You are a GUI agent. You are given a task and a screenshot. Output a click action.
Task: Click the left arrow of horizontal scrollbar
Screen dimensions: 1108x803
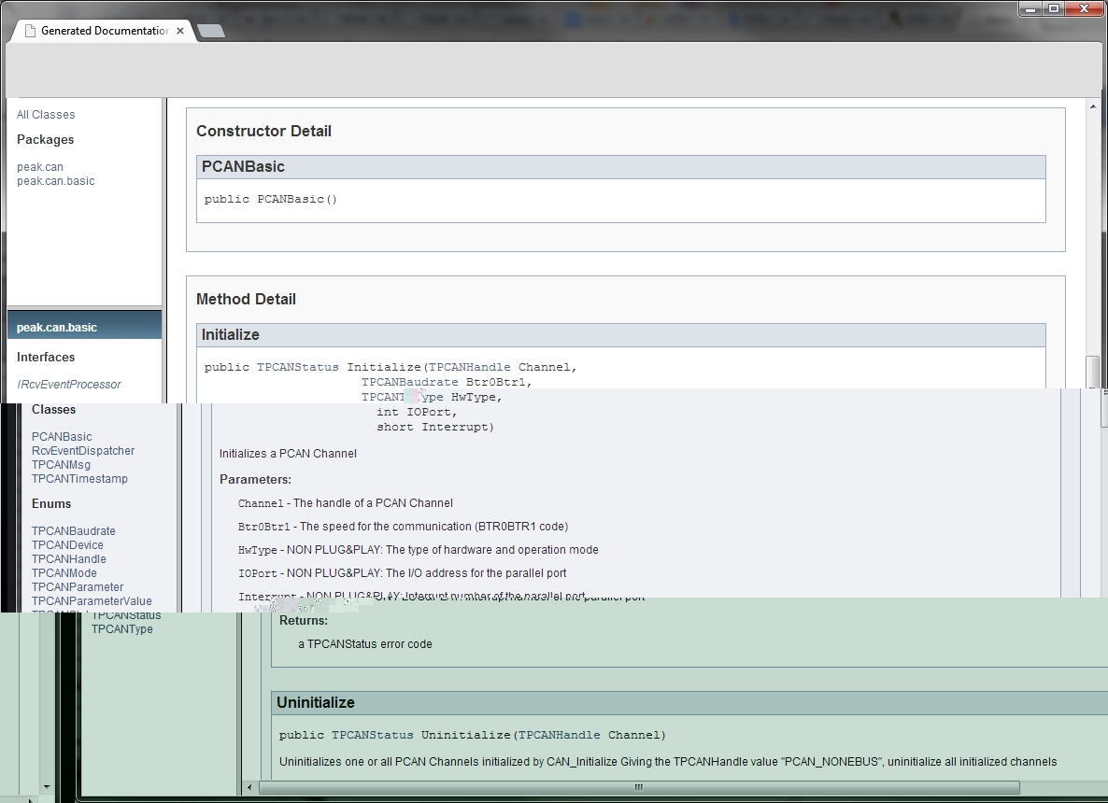pyautogui.click(x=249, y=787)
